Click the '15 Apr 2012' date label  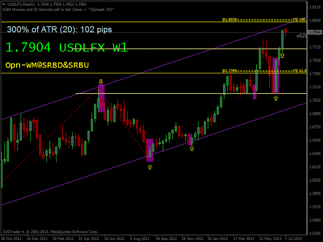point(88,238)
